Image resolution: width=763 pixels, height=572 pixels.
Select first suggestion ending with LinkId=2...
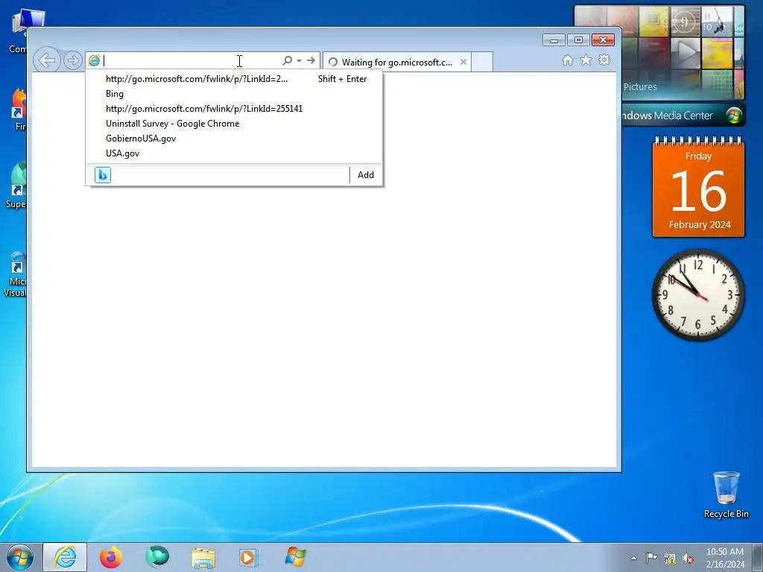coord(234,79)
